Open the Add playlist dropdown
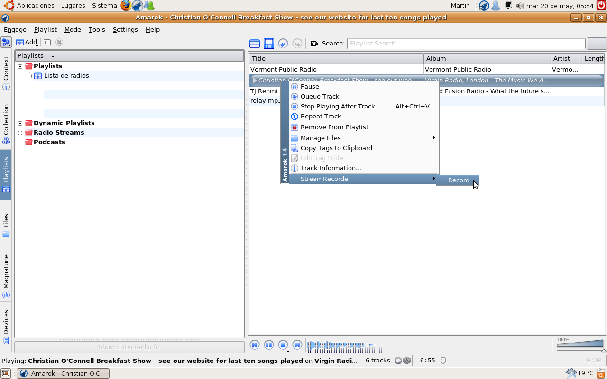 27,42
